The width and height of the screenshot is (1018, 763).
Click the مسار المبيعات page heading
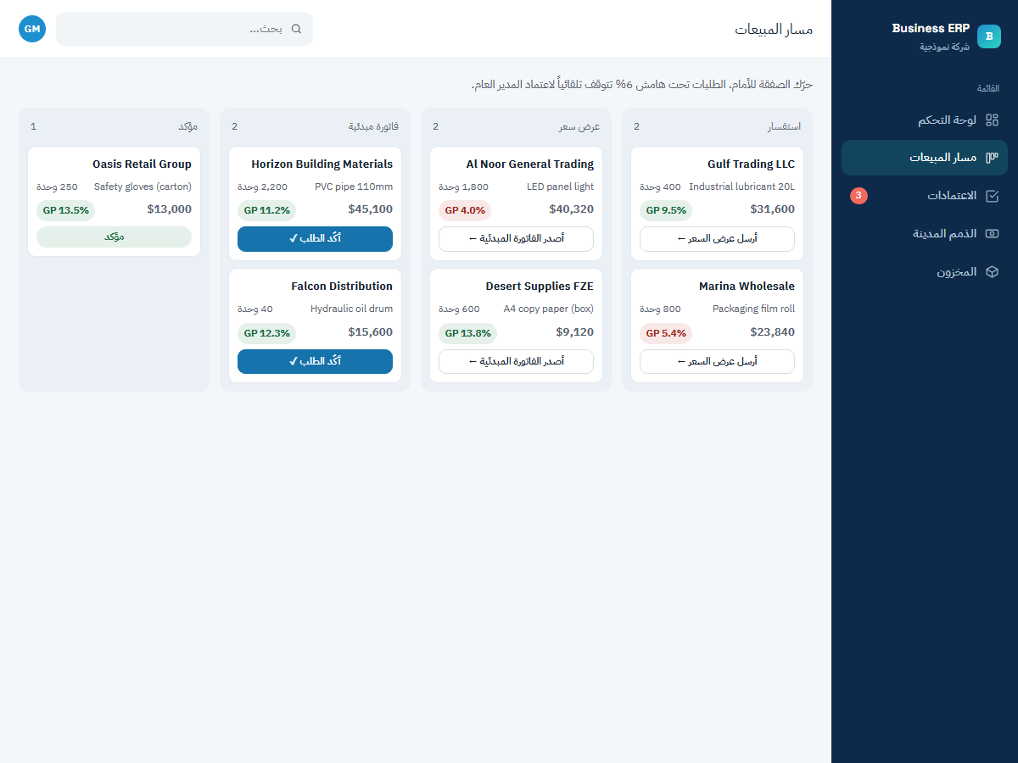tap(774, 30)
